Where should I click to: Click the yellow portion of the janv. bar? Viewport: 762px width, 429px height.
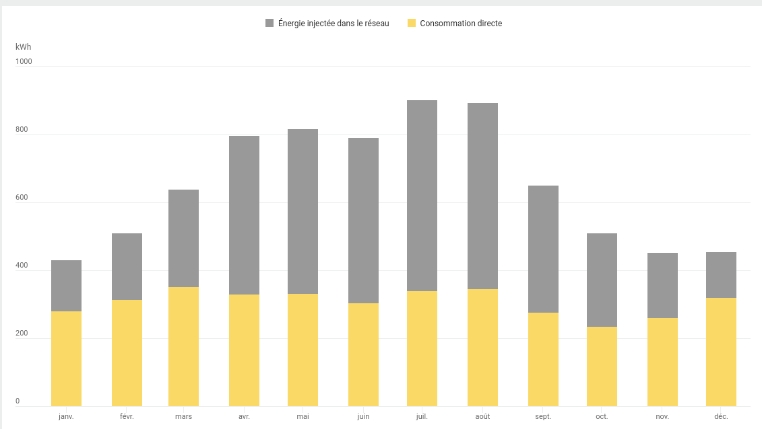[66, 358]
